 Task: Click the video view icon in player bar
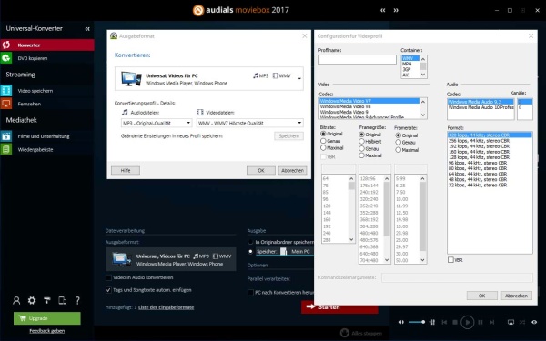511,322
